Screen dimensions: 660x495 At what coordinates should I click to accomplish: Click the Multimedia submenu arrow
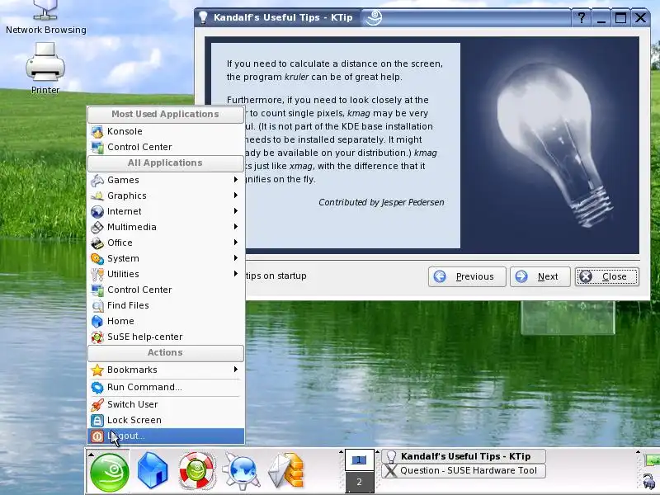pos(236,226)
